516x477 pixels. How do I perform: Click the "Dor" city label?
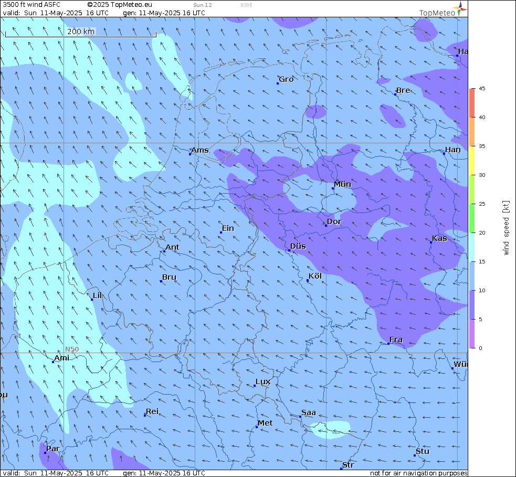point(334,222)
